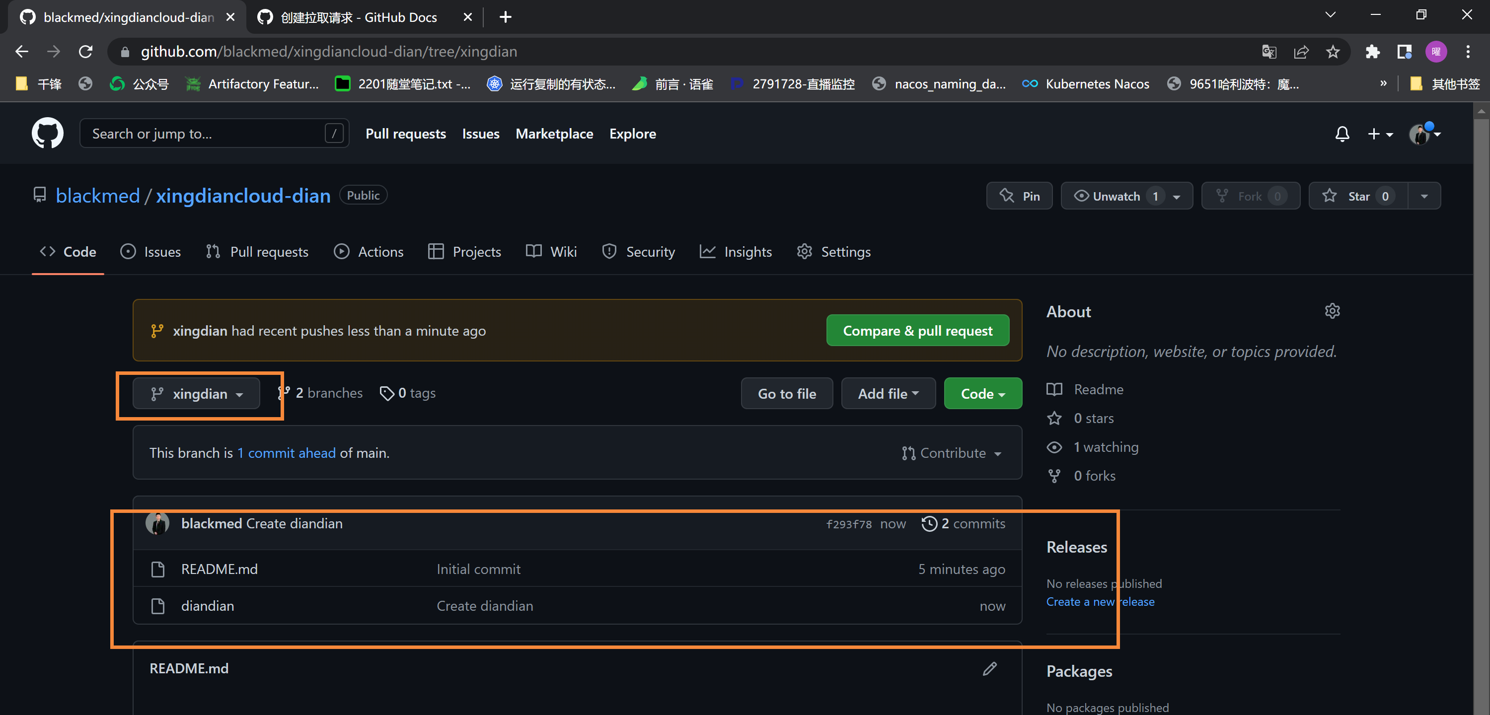This screenshot has height=715, width=1490.
Task: Open the blackmed owner link
Action: pos(98,196)
